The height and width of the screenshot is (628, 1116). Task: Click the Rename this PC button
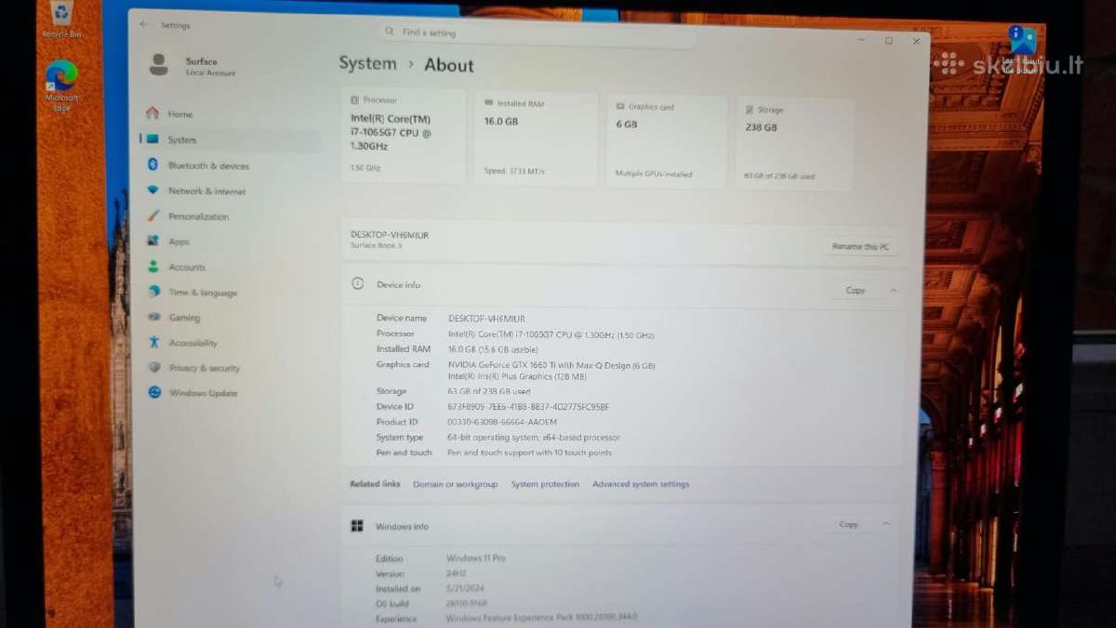pyautogui.click(x=860, y=247)
